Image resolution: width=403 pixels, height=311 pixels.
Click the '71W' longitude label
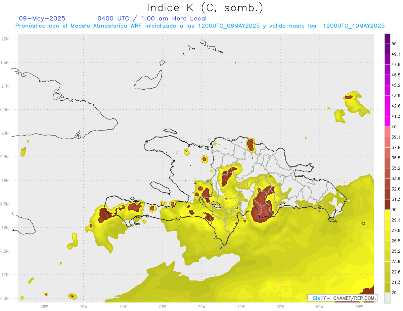[x=241, y=306]
